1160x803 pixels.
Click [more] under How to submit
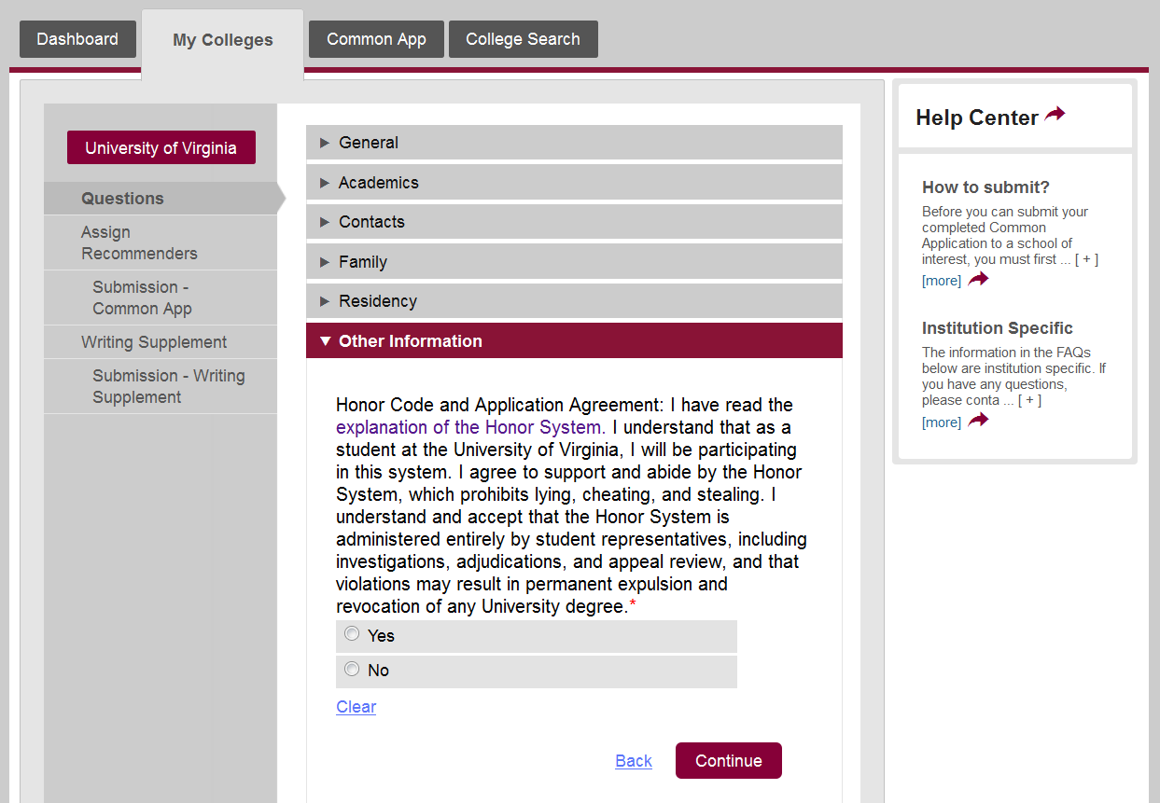[x=942, y=281]
